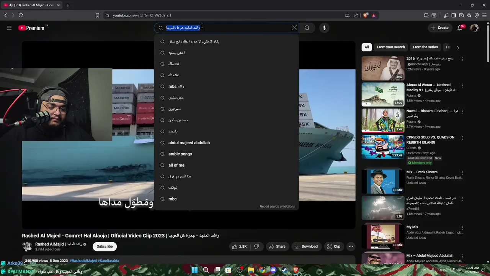
Task: Open the browser extensions puzzle icon
Action: coord(426,15)
